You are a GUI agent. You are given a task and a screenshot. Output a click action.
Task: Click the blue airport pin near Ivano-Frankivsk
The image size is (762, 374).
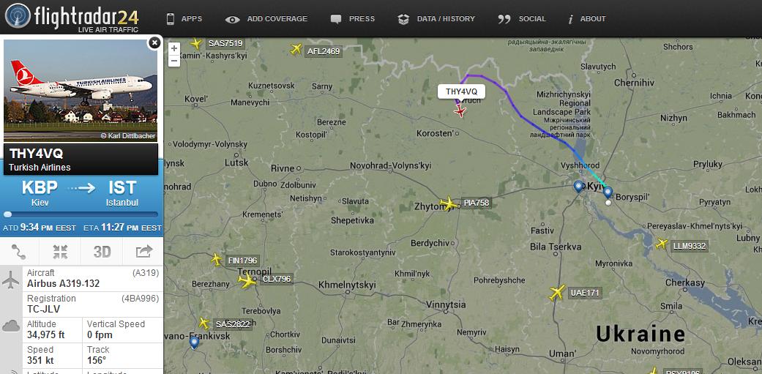194,343
